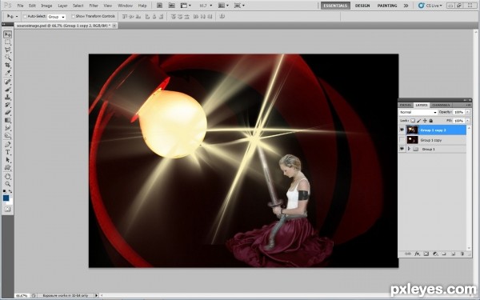The image size is (480, 300).
Task: Select the History Brush tool
Action: [x=7, y=105]
